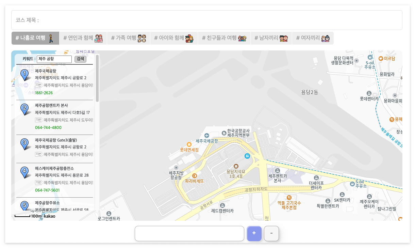Click the 먹돌 고기국수 restaurant icon
415x248 pixels.
(x=289, y=197)
